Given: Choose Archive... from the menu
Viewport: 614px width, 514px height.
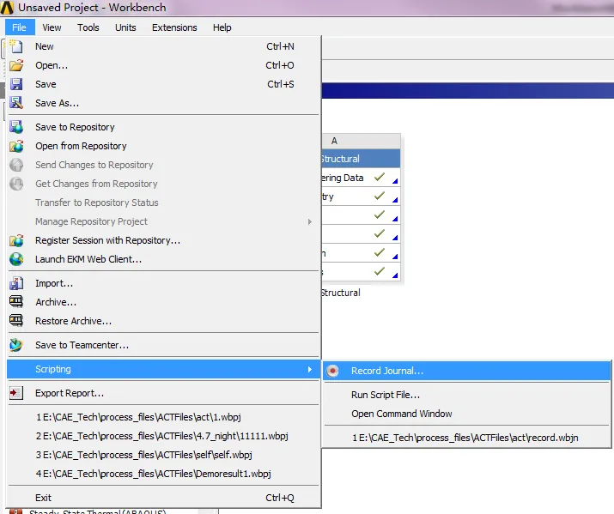Looking at the screenshot, I should click(x=164, y=302).
